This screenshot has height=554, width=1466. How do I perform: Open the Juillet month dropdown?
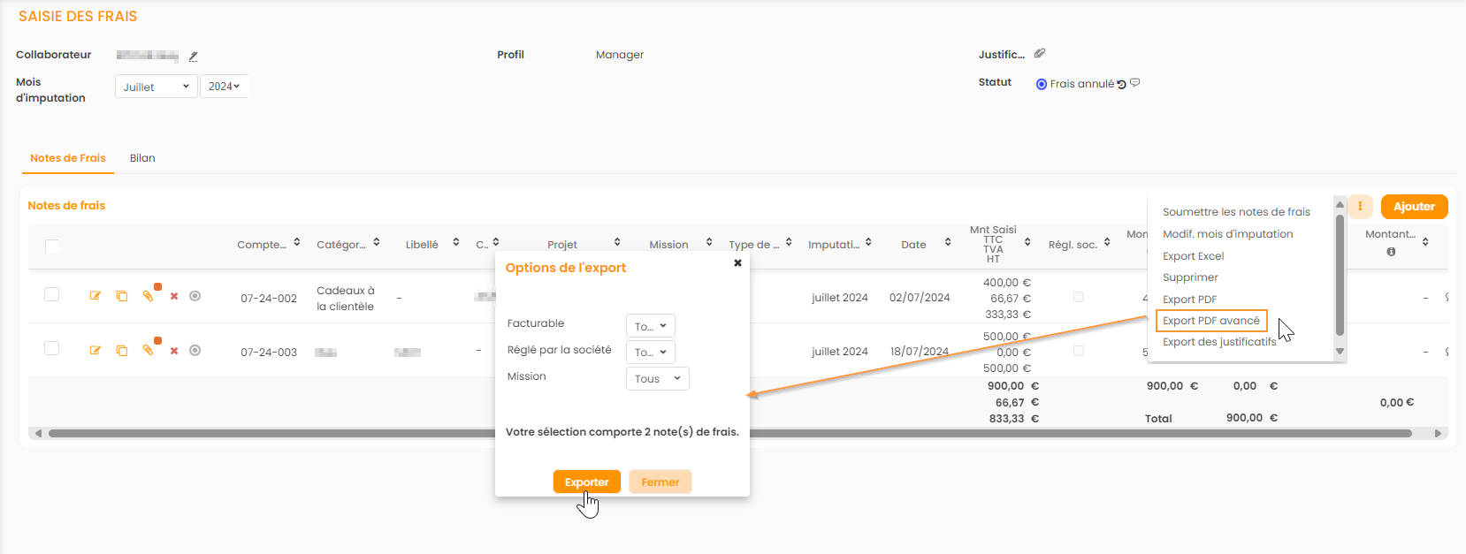click(156, 87)
